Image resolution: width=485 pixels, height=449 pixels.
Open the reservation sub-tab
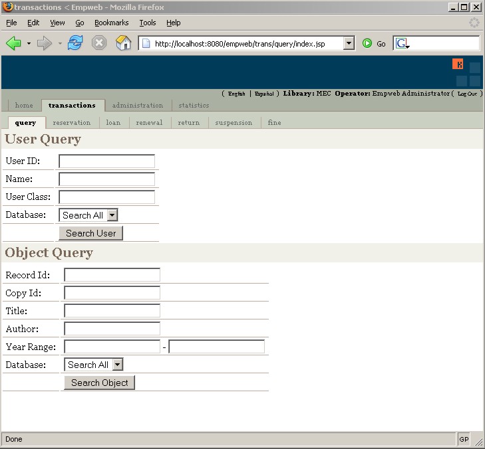(x=72, y=123)
